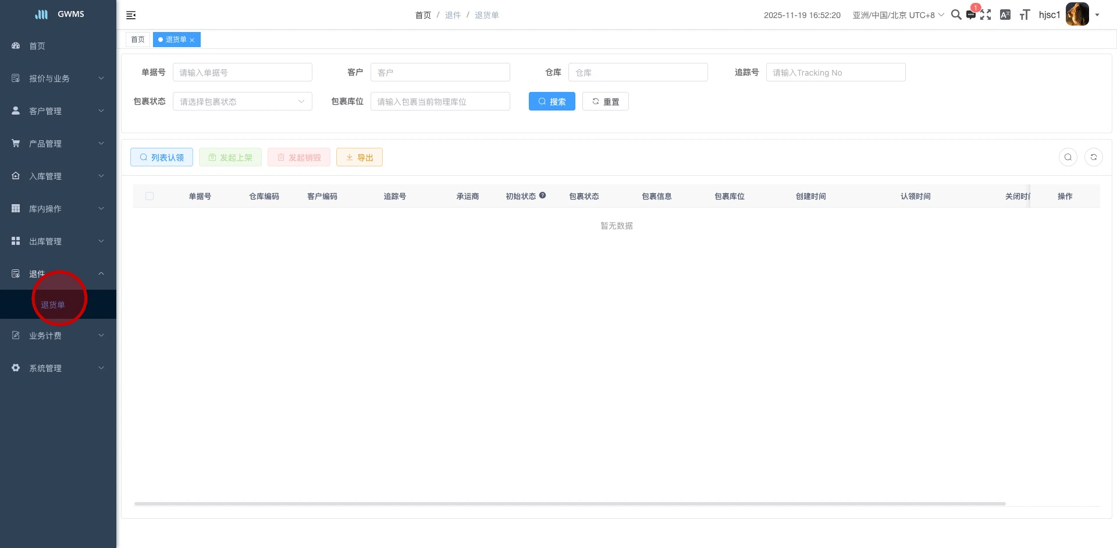The image size is (1117, 548).
Task: Open the user account dropdown arrow
Action: (1098, 15)
